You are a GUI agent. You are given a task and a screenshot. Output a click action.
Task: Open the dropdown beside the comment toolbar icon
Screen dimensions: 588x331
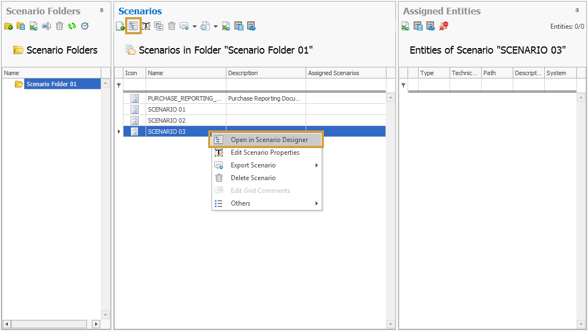pyautogui.click(x=194, y=26)
